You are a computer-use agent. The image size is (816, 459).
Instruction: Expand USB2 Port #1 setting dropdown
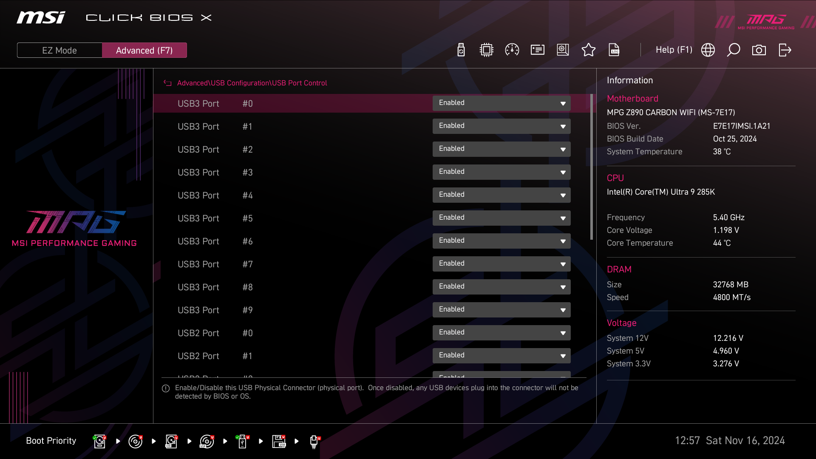pyautogui.click(x=501, y=356)
